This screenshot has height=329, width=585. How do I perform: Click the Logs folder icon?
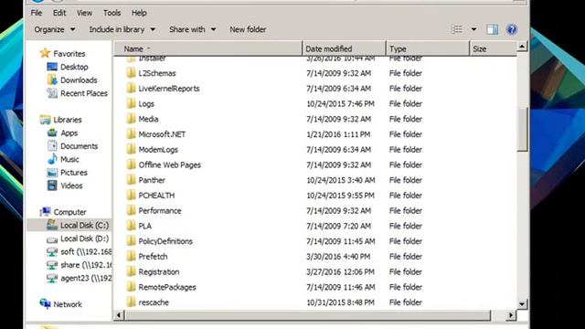(x=131, y=103)
